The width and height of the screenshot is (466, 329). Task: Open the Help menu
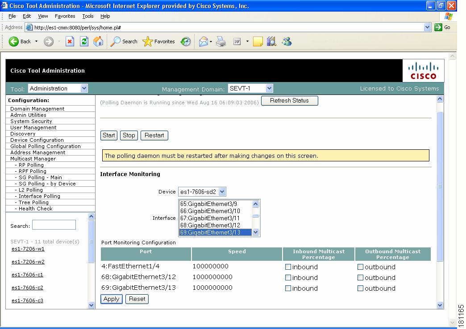pyautogui.click(x=105, y=16)
